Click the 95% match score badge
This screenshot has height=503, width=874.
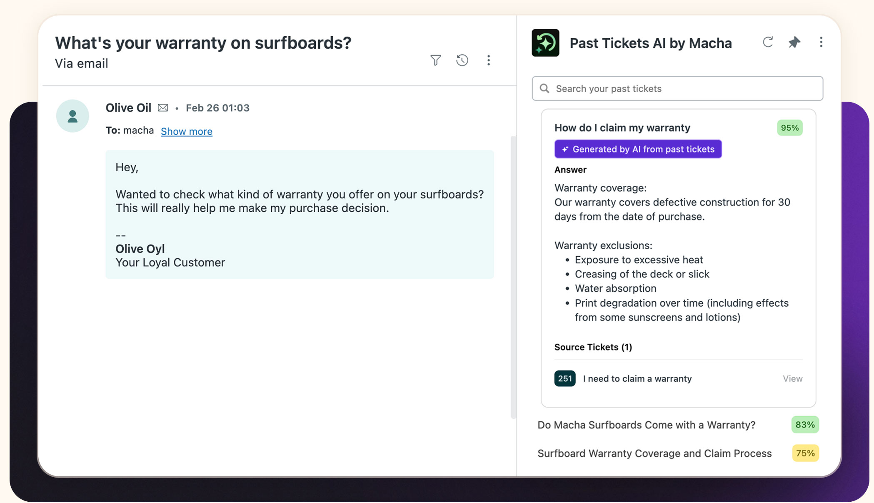pos(789,128)
